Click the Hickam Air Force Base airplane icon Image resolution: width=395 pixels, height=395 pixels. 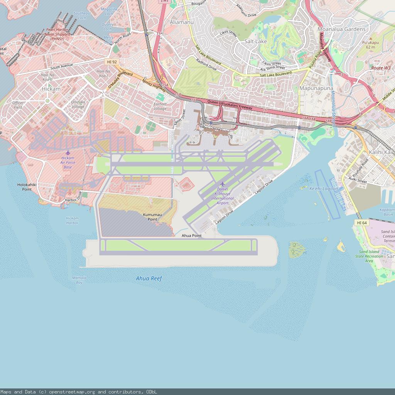tap(68, 153)
